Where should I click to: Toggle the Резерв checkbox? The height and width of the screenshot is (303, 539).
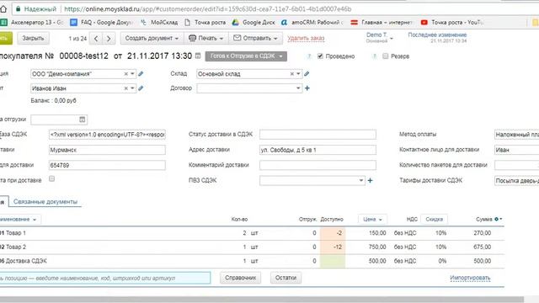point(386,56)
